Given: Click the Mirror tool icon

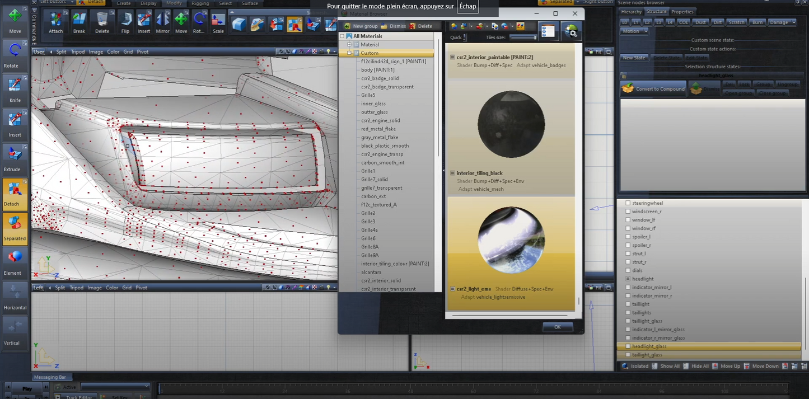Looking at the screenshot, I should tap(162, 21).
